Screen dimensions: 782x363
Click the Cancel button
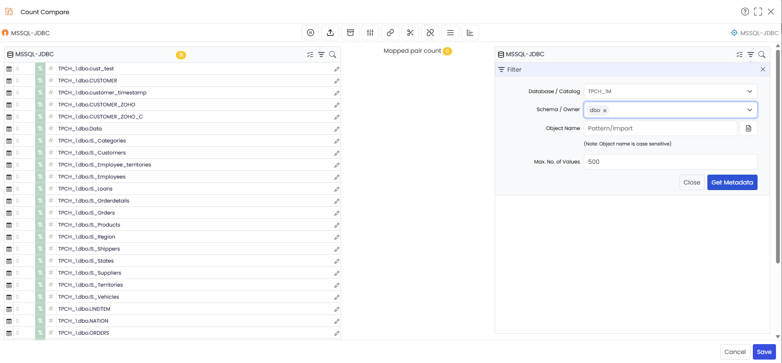pos(735,352)
